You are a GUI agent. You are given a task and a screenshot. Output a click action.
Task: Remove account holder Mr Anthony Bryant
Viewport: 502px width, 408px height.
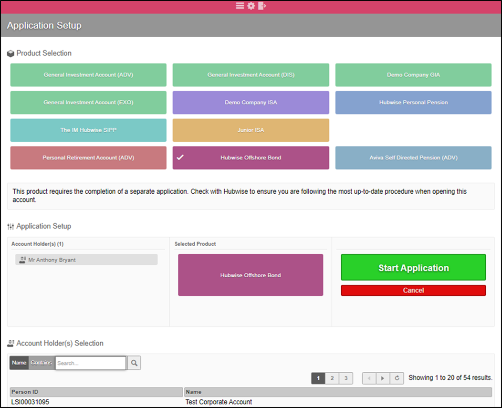86,260
